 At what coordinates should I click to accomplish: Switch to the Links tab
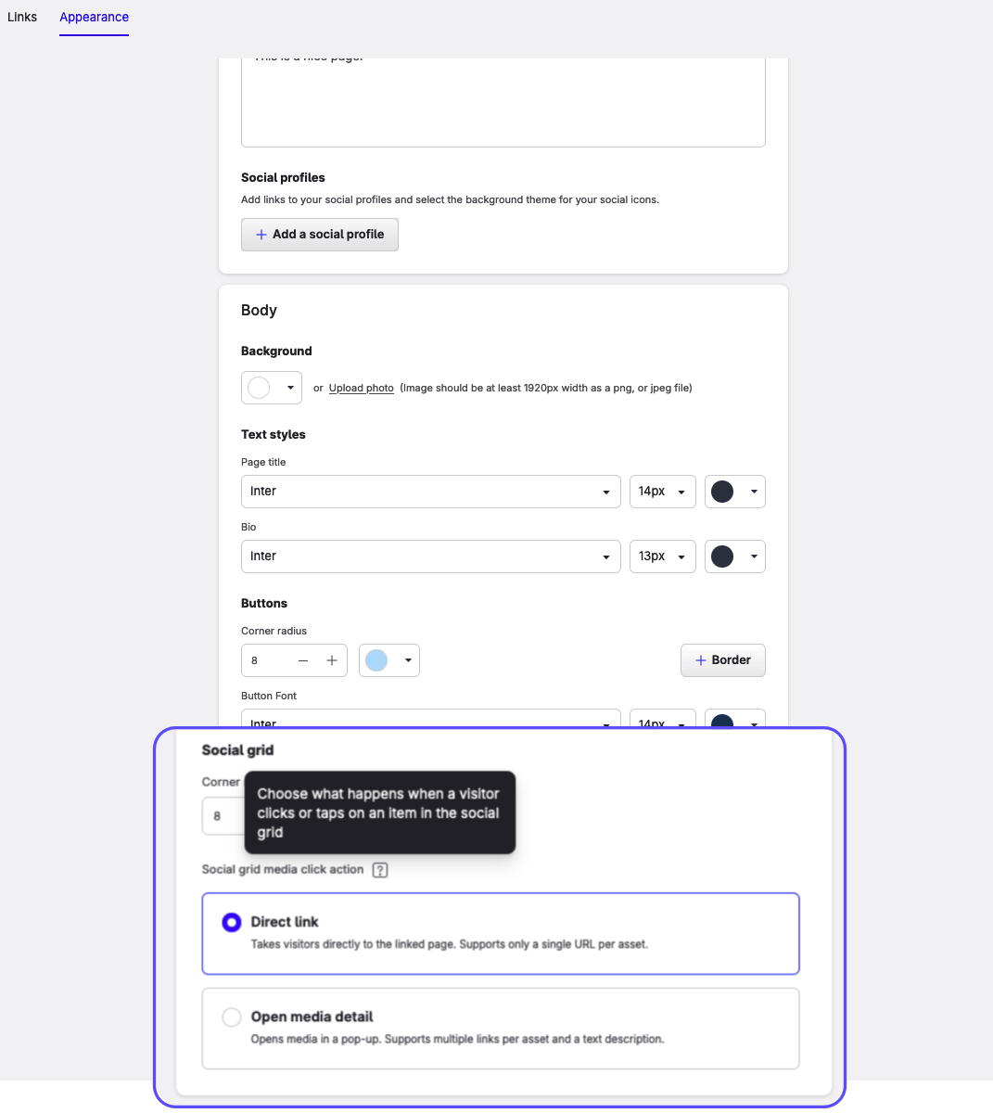coord(22,17)
